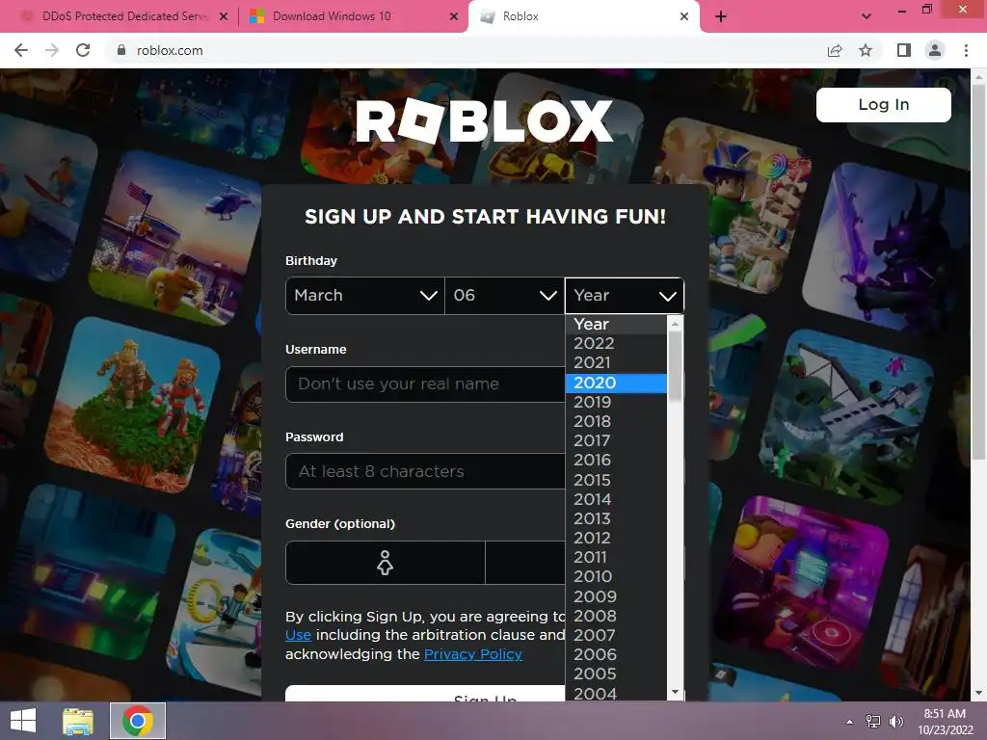Focus the Password input field

[425, 471]
